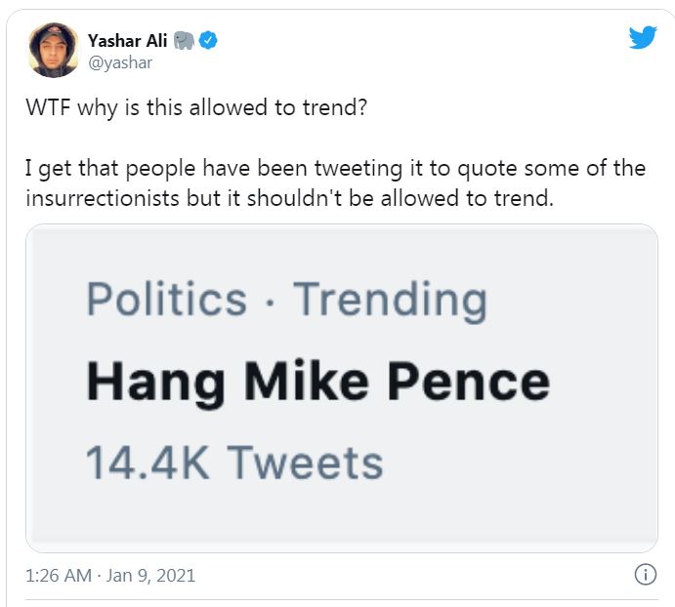The width and height of the screenshot is (675, 607).
Task: Click the Twitter bird logo
Action: [643, 38]
